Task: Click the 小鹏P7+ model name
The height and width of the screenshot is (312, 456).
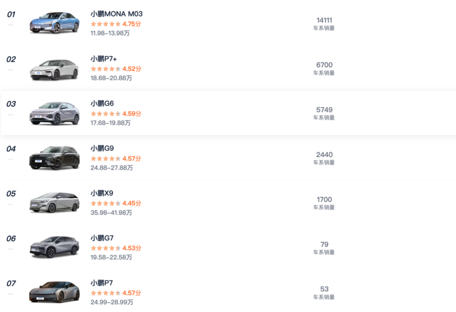Action: pos(103,59)
